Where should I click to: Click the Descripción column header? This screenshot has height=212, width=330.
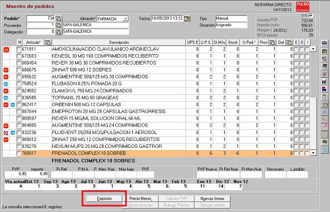click(x=119, y=42)
